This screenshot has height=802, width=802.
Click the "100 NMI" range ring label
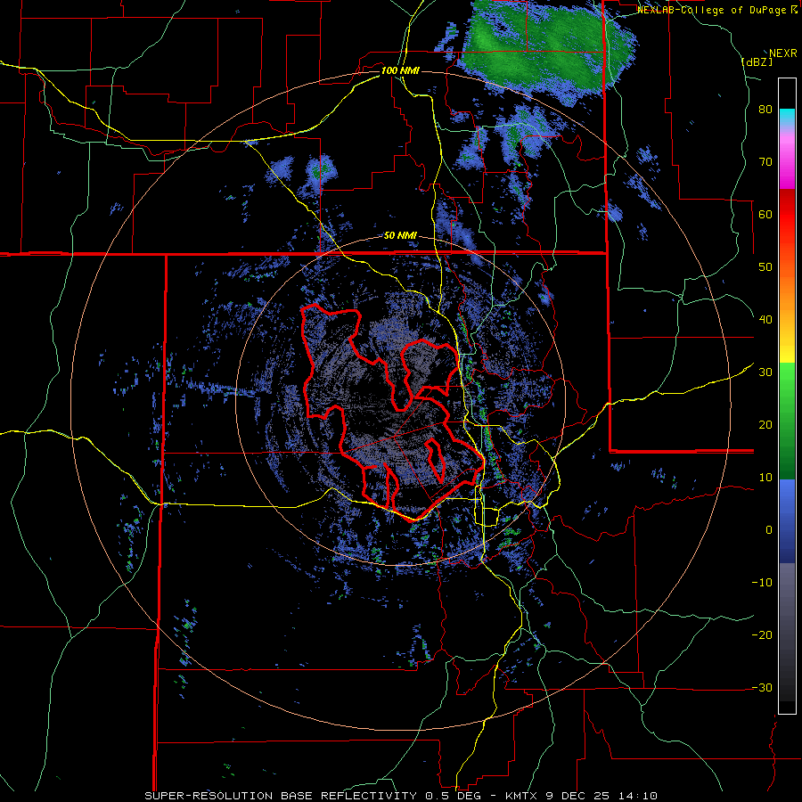[x=400, y=70]
